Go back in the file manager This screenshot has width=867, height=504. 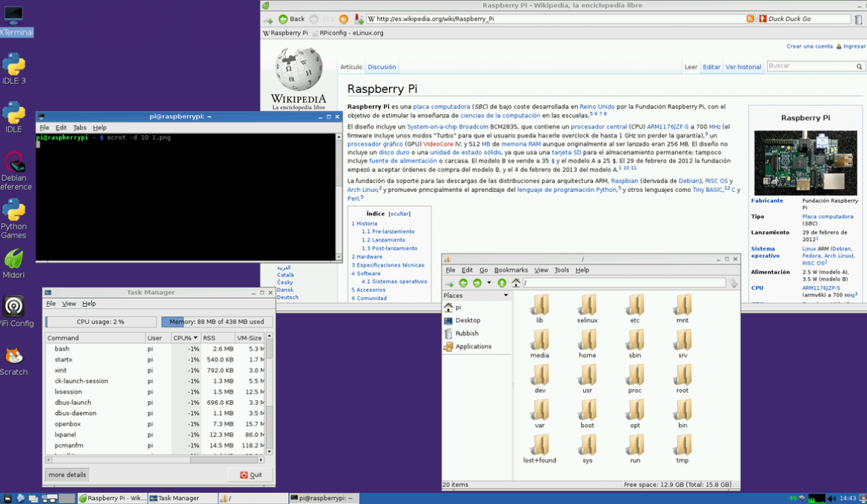click(463, 283)
